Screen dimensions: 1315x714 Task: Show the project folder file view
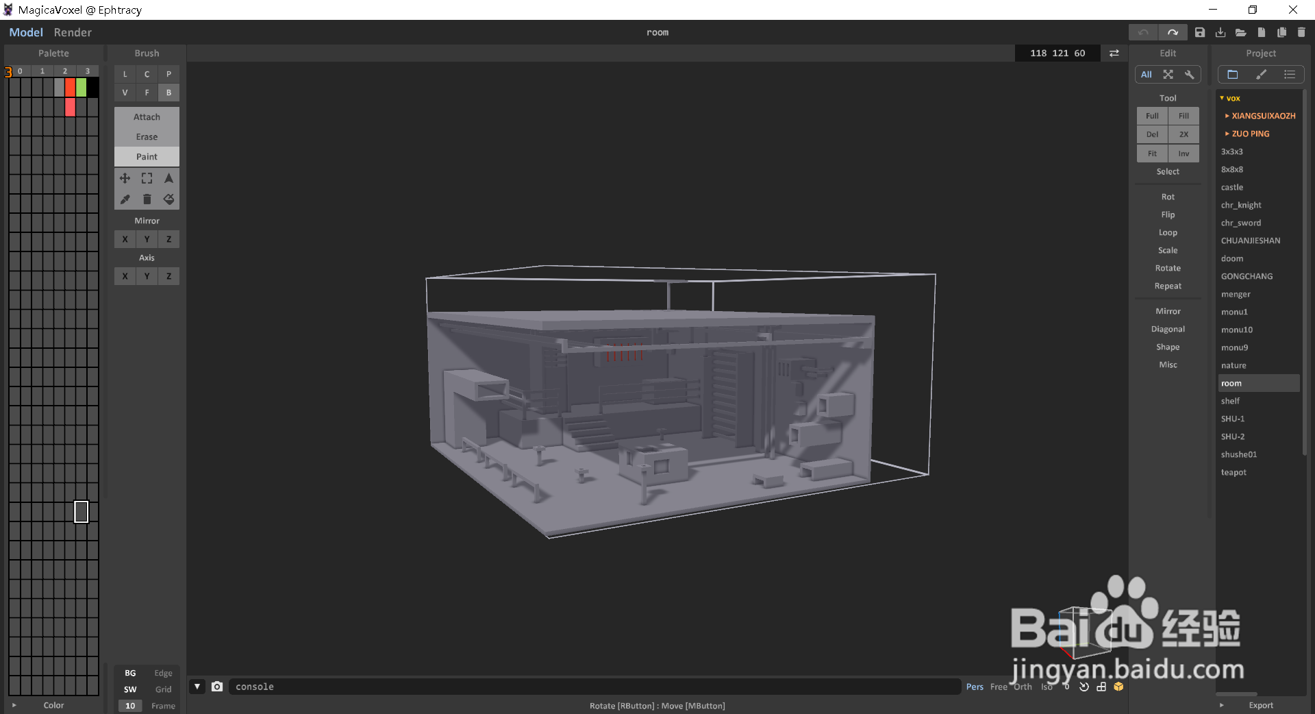tap(1233, 75)
